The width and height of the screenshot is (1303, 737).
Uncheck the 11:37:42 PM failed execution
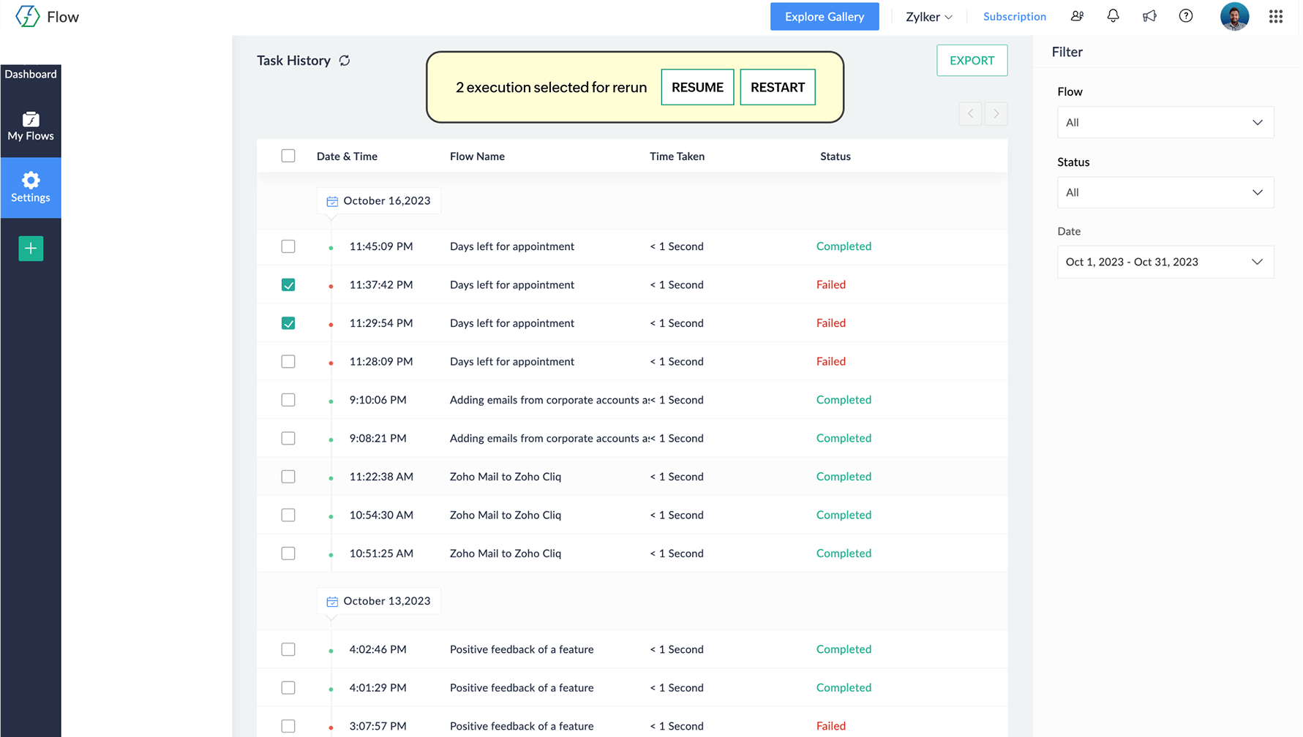[x=288, y=285]
